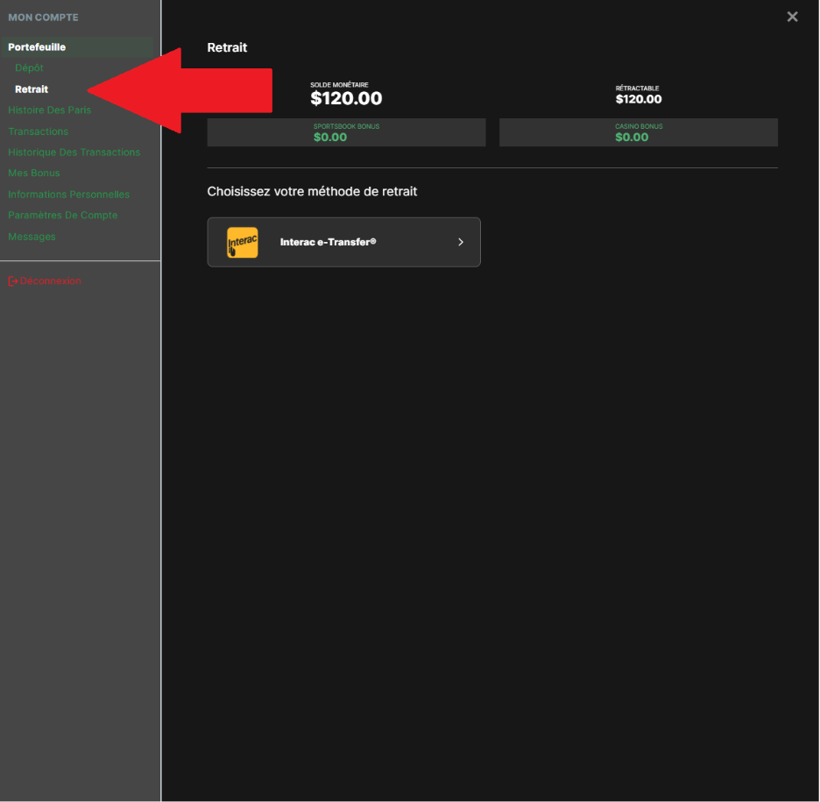The height and width of the screenshot is (802, 820).
Task: Click the Rétractable $120.00 amount
Action: click(638, 99)
